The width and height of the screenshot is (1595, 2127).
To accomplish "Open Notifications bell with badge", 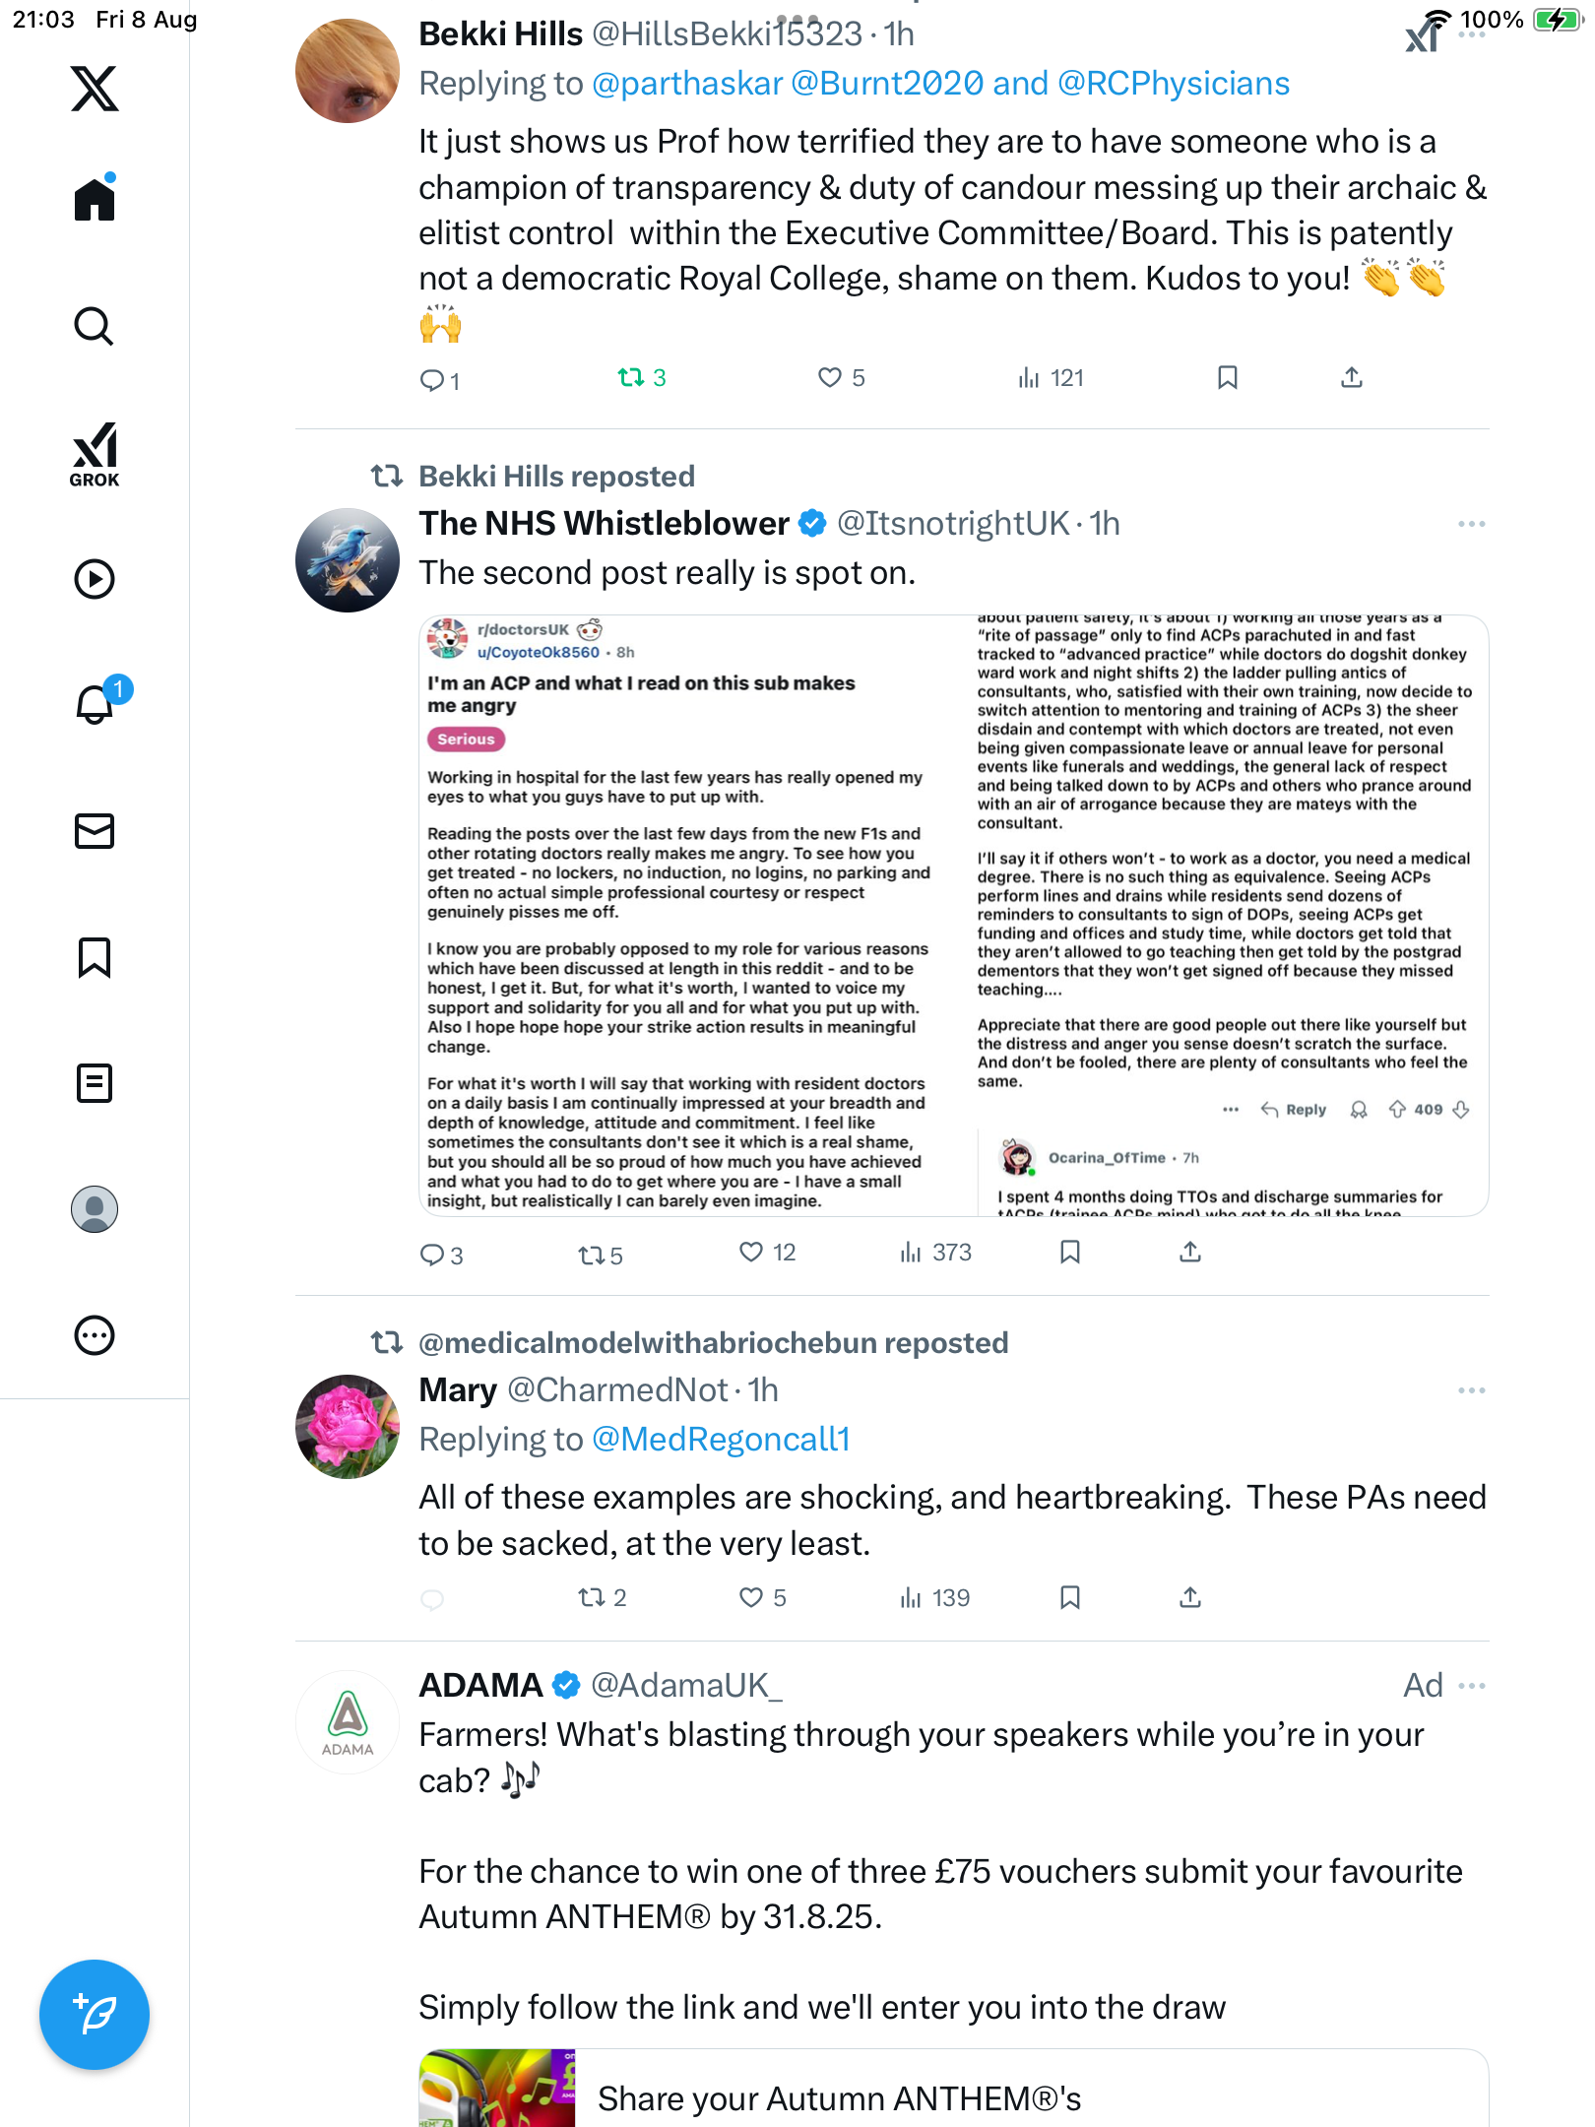I will (96, 704).
